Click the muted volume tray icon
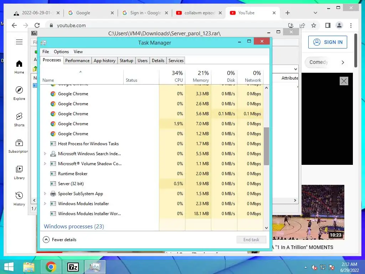Image resolution: width=365 pixels, height=274 pixels. tap(314, 267)
